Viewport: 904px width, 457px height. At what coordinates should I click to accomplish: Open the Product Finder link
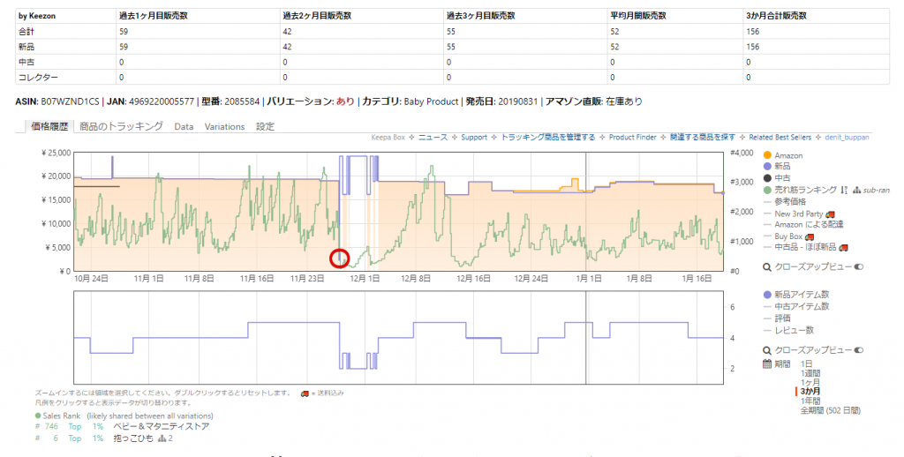pos(633,138)
